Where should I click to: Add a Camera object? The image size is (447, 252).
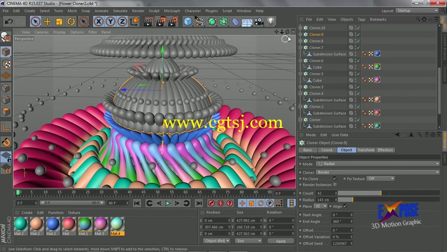click(x=259, y=21)
